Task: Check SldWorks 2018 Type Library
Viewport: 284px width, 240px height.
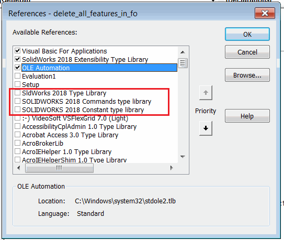Action: point(17,93)
